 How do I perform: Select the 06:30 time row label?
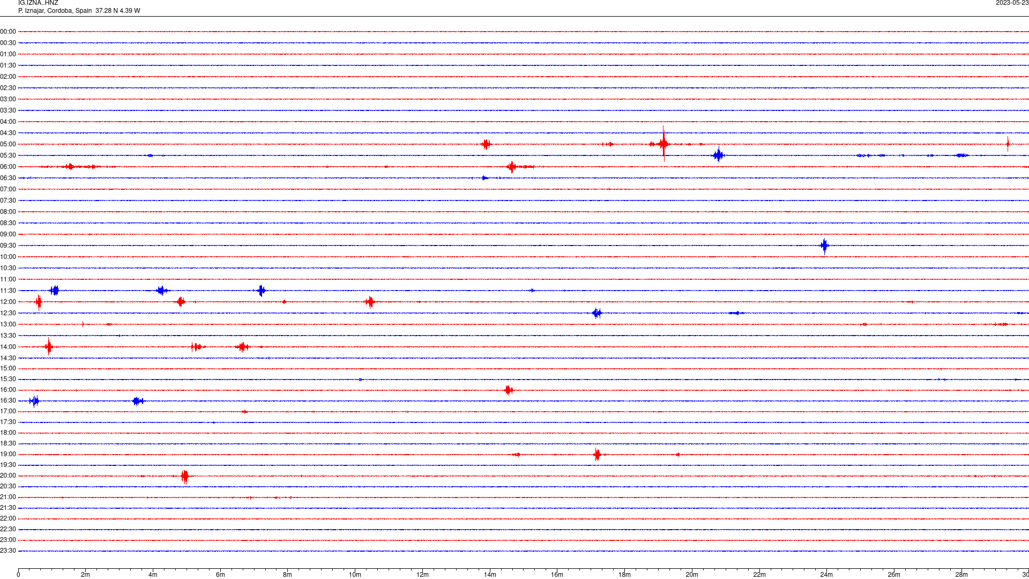click(8, 178)
